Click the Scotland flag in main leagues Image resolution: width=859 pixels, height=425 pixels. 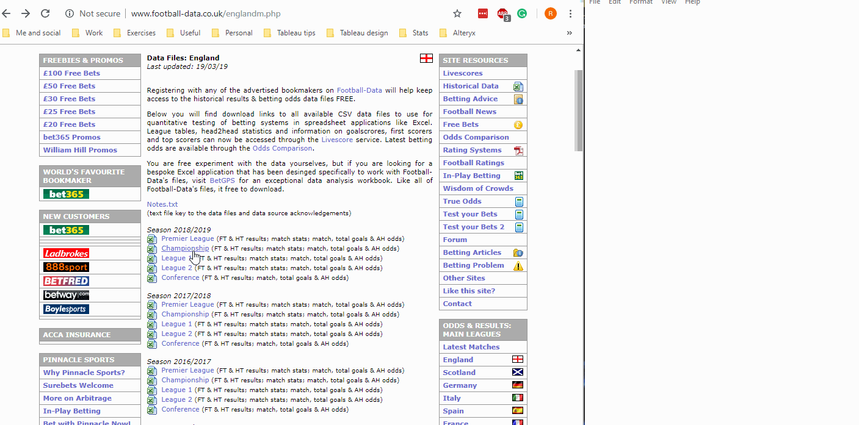pos(518,372)
